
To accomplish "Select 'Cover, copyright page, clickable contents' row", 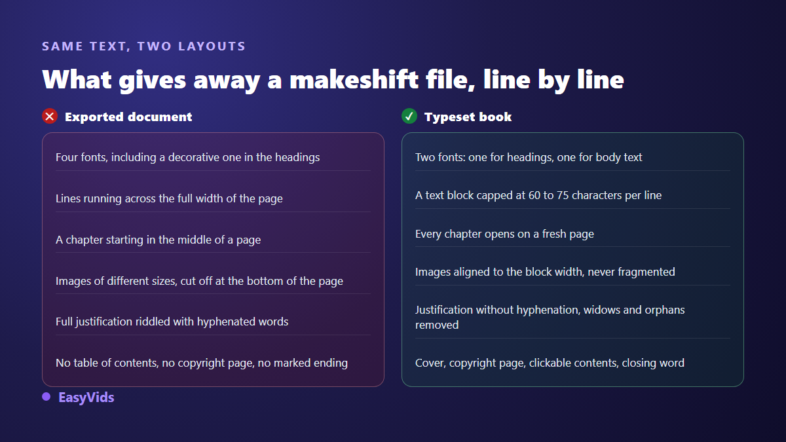I will pyautogui.click(x=572, y=363).
